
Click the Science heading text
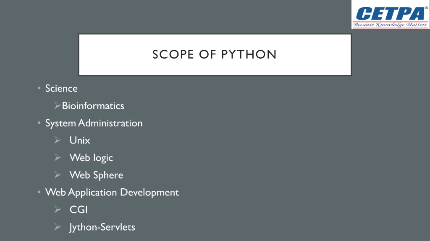click(61, 88)
